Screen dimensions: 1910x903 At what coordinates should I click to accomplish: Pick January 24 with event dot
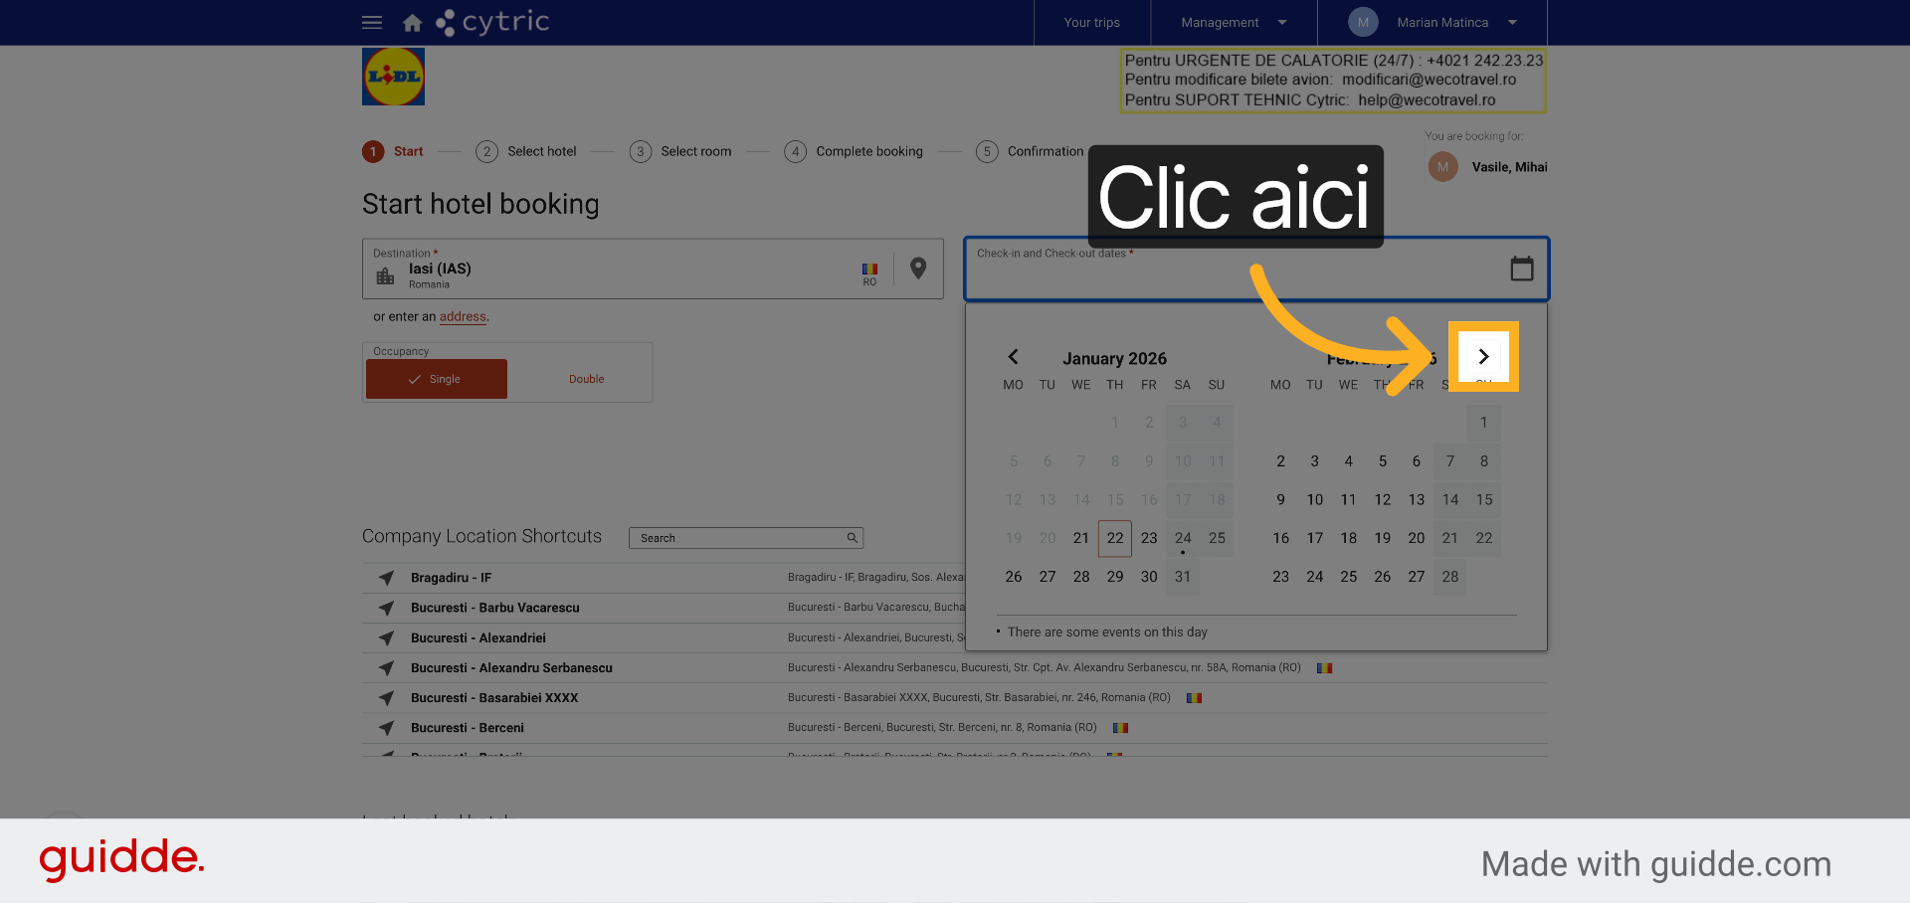[1183, 538]
